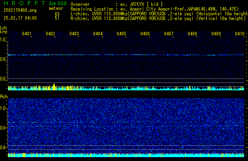
Task: Select the 0410 time marker
Action: coord(240,34)
